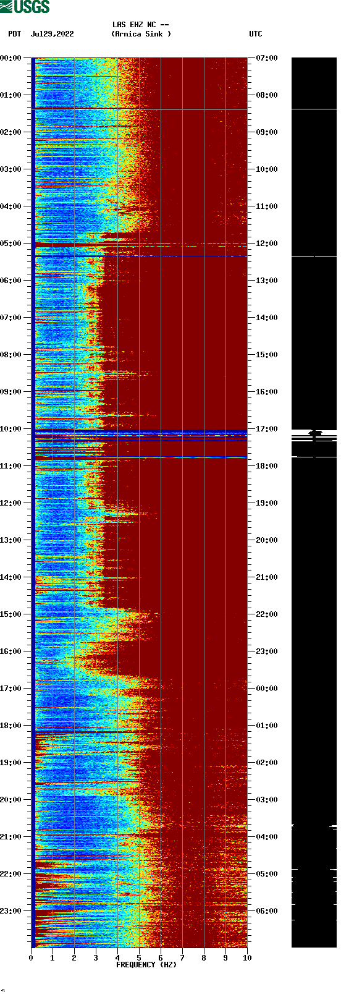Click the 5 Hz frequency tick label
The height and width of the screenshot is (997, 341).
click(139, 958)
